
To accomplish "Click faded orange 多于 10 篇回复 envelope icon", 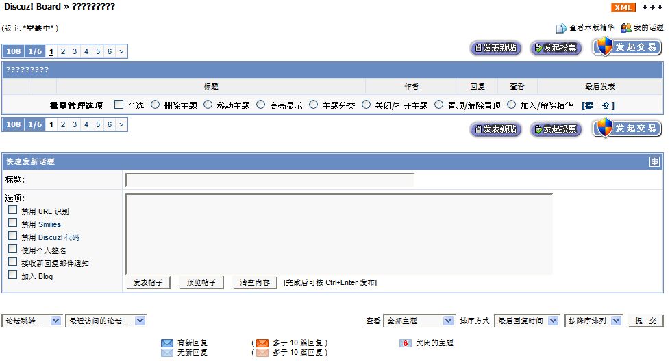I will 262,353.
